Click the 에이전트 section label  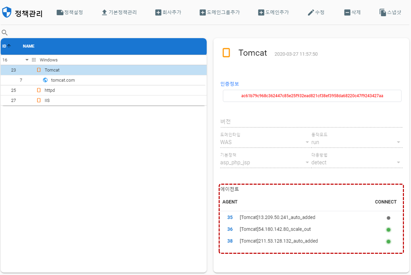point(230,189)
